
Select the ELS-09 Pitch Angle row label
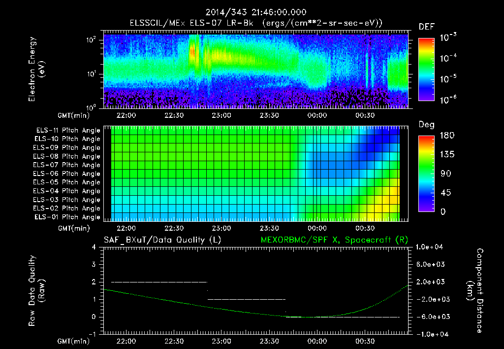coord(67,148)
